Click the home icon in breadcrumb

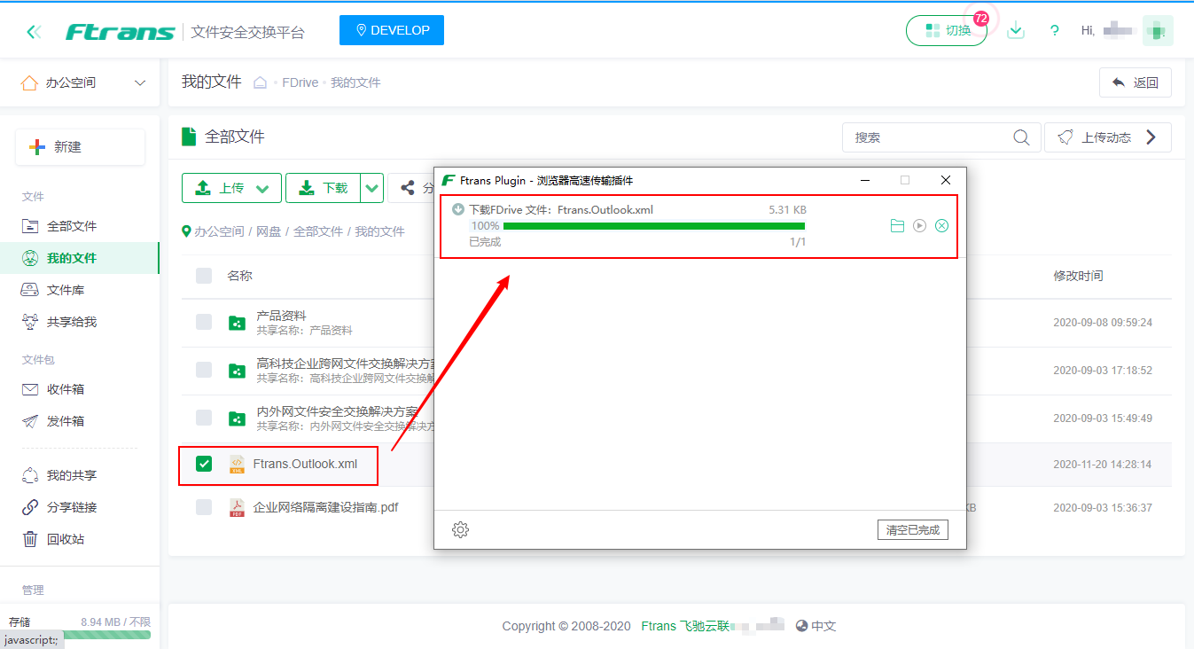tap(261, 82)
